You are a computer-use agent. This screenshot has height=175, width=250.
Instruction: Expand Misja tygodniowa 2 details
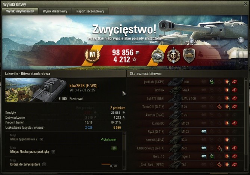point(41,139)
